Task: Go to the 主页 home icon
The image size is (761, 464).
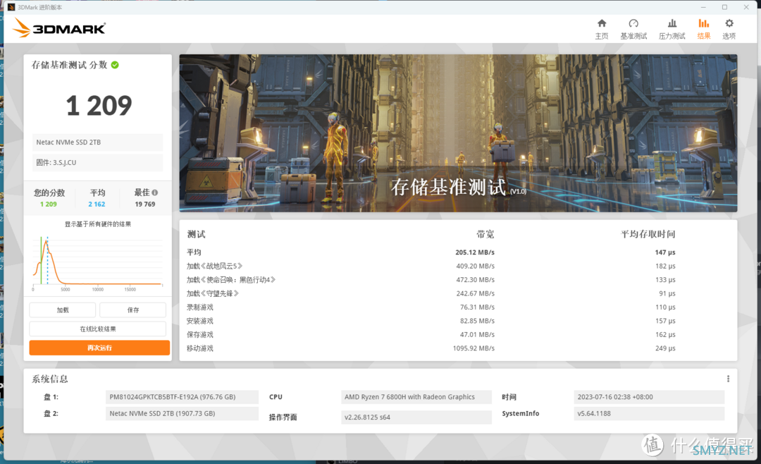Action: coord(601,23)
